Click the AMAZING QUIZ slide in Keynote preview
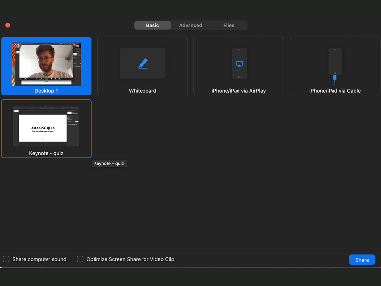Viewport: 381px width, 286px height. [43, 128]
